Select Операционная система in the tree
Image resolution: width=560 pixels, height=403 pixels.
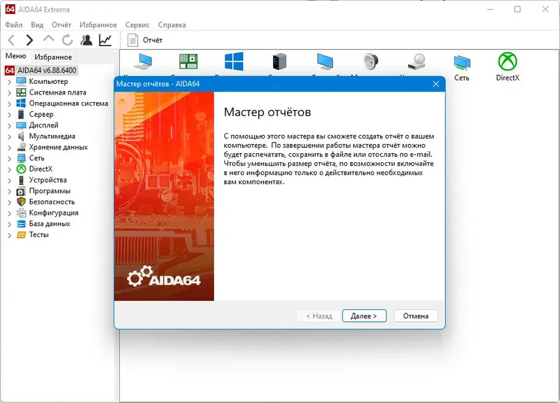click(x=68, y=103)
